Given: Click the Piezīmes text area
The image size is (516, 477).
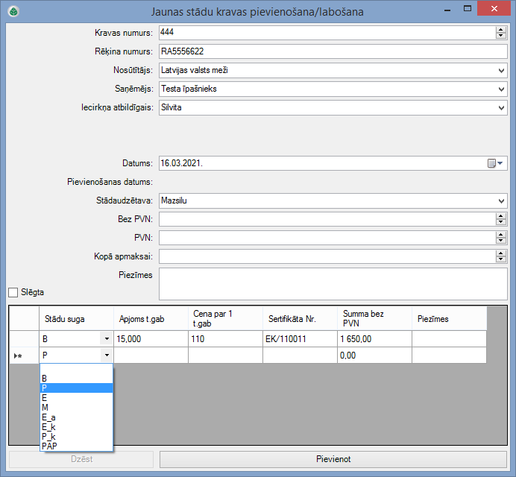Looking at the screenshot, I should point(332,283).
